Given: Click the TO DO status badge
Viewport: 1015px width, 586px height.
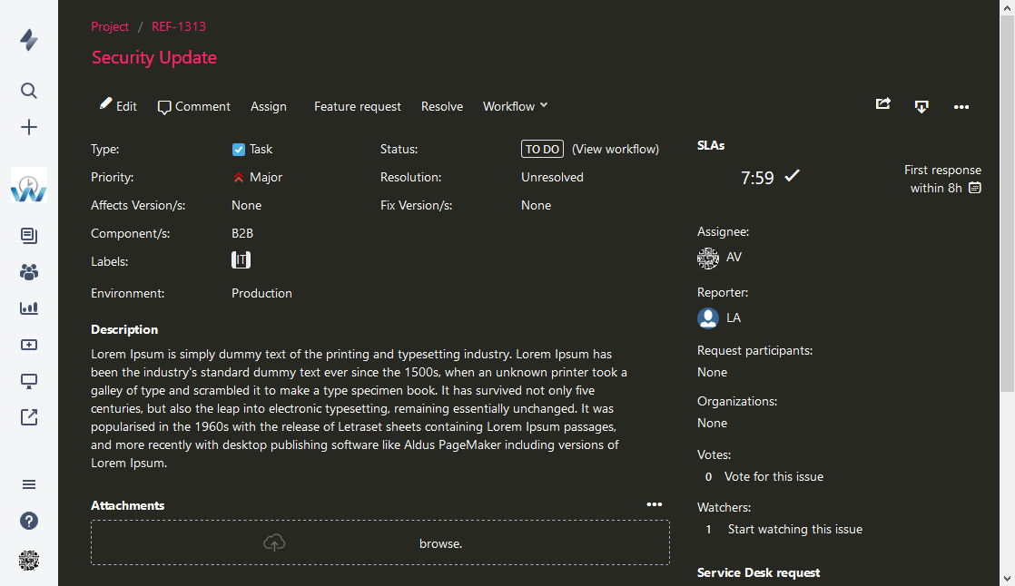Looking at the screenshot, I should pyautogui.click(x=542, y=149).
